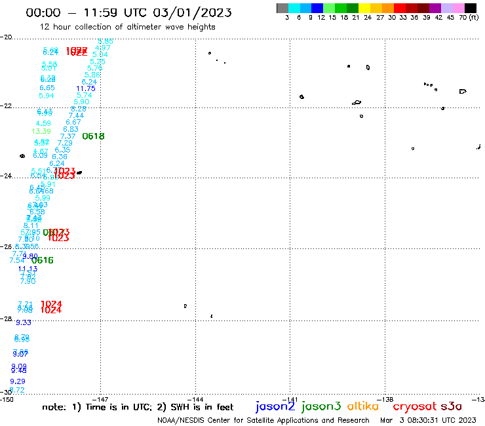Click the dark red "s3a" satellite label
The image size is (485, 426).
tap(452, 406)
